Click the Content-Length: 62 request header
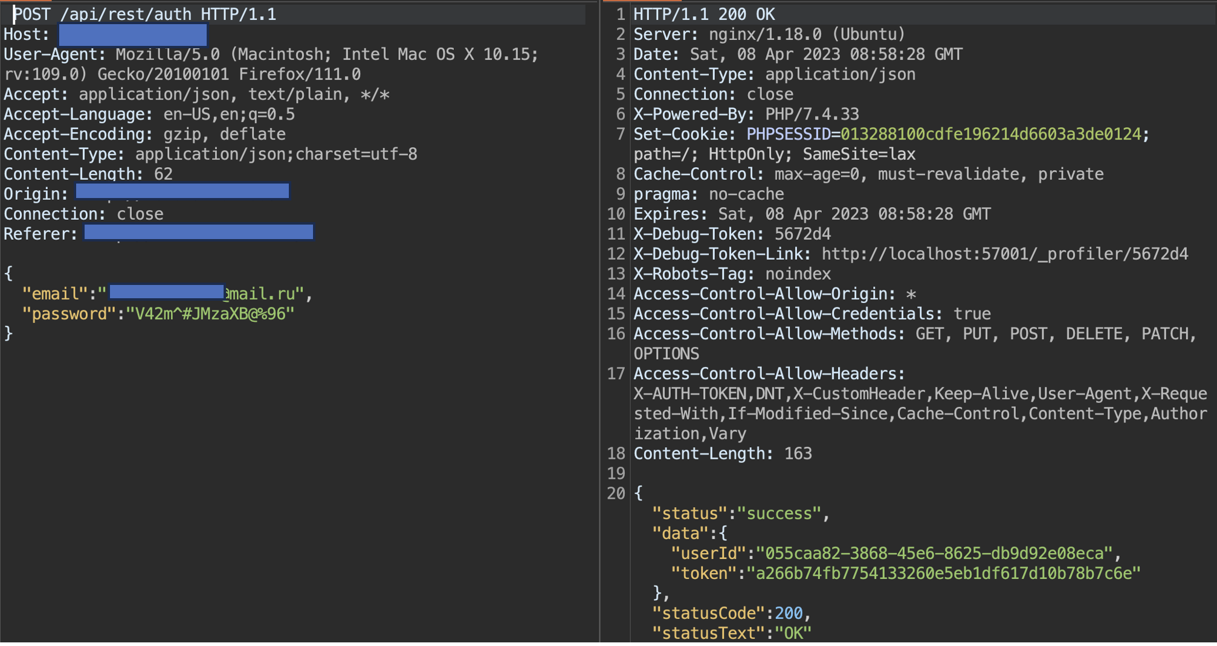This screenshot has width=1217, height=646. click(88, 174)
